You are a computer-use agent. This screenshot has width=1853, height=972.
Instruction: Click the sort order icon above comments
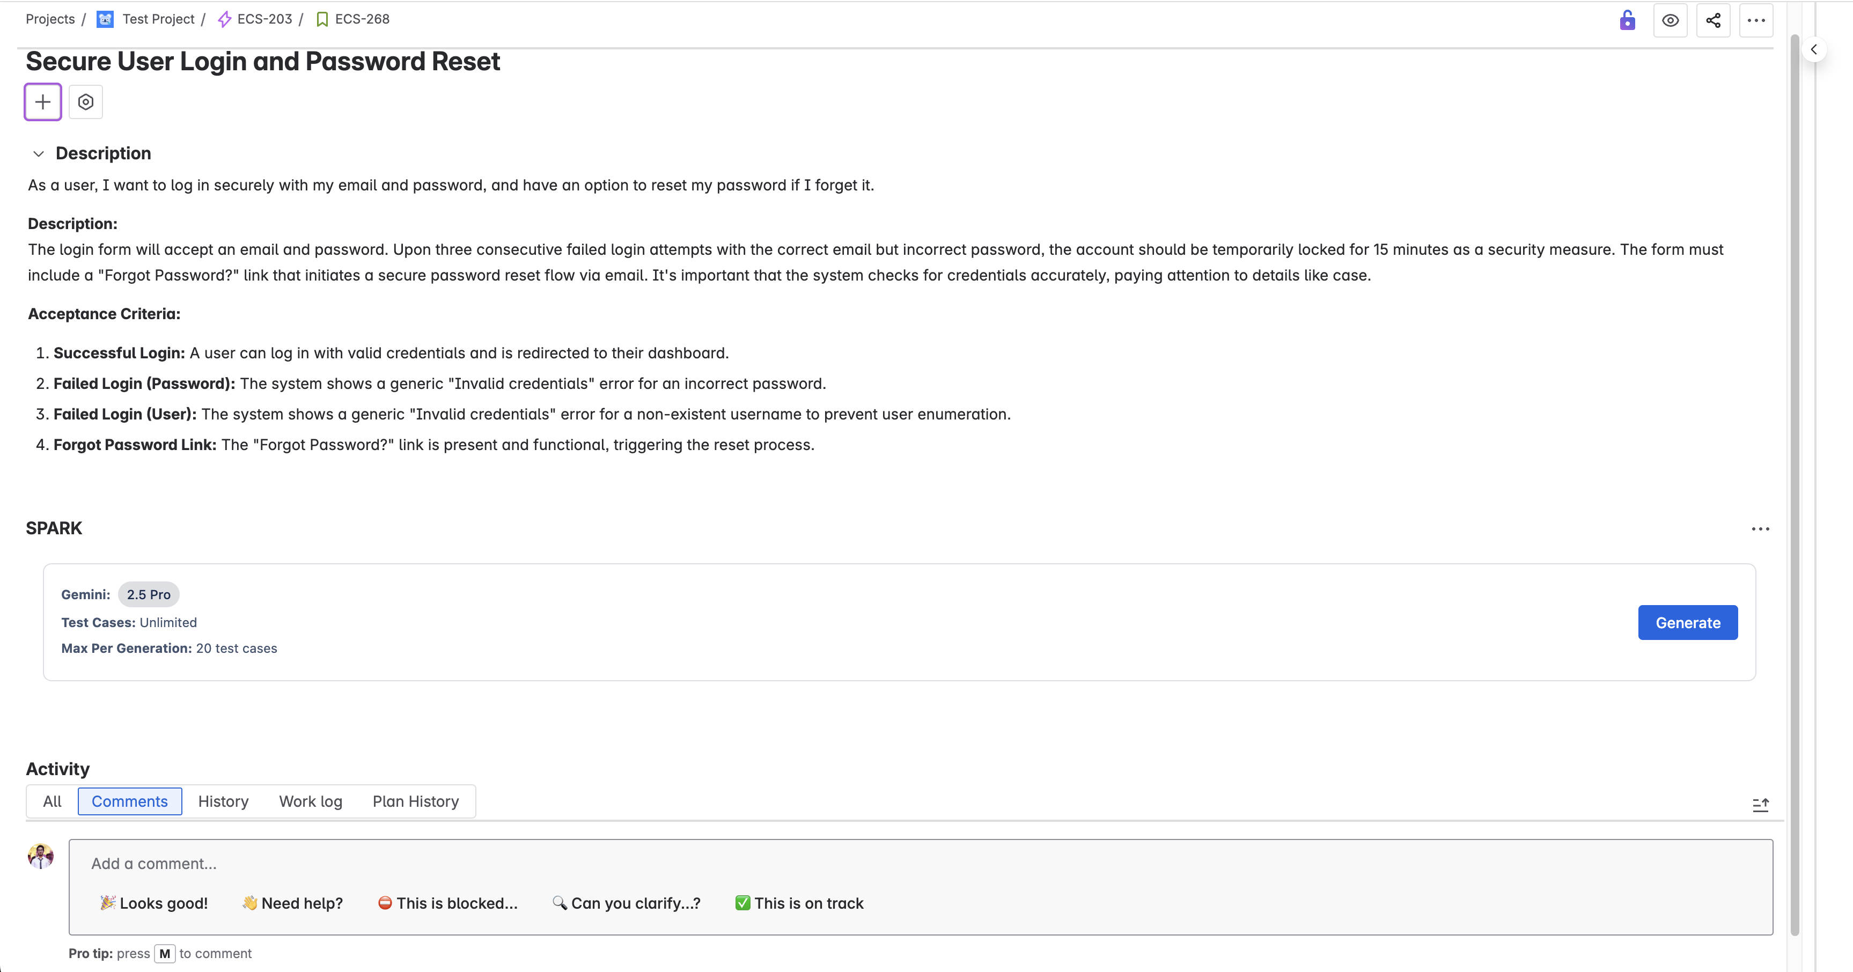1761,805
